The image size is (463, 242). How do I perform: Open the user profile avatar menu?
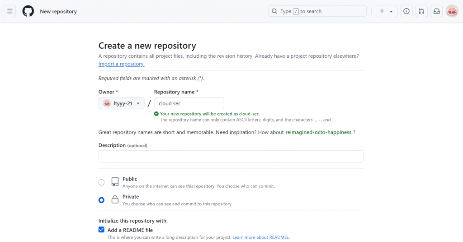click(x=452, y=11)
